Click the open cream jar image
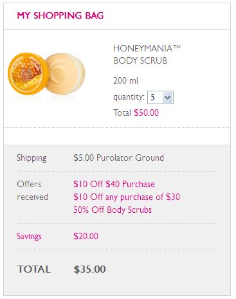 66,74
